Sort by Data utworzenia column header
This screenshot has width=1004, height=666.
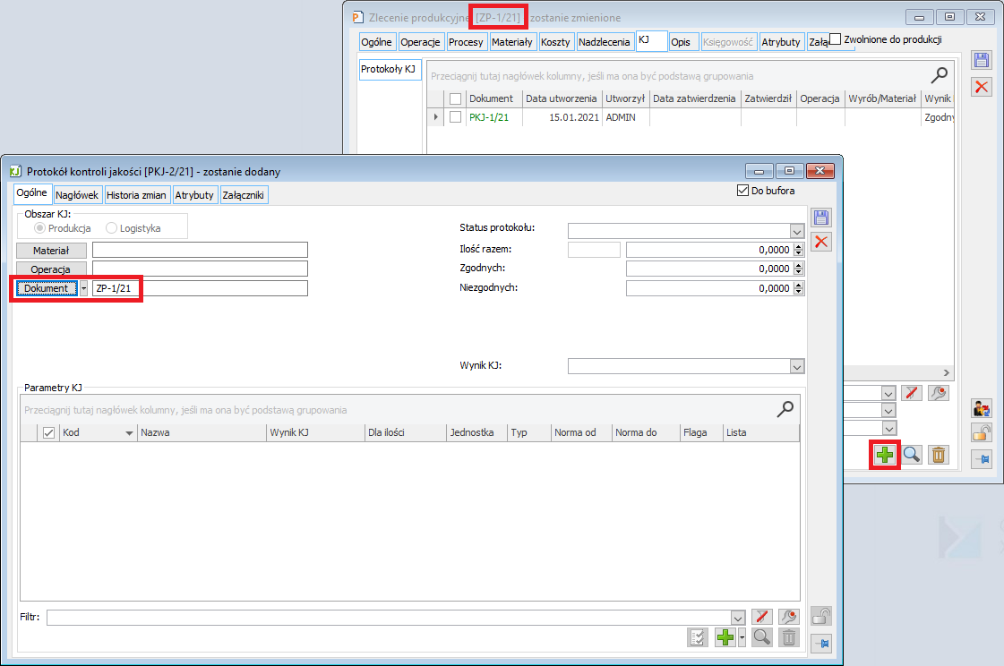(561, 98)
